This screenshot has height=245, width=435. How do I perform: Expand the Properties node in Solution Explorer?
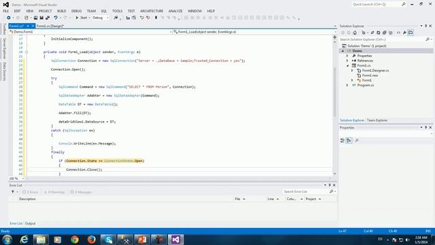[347, 56]
